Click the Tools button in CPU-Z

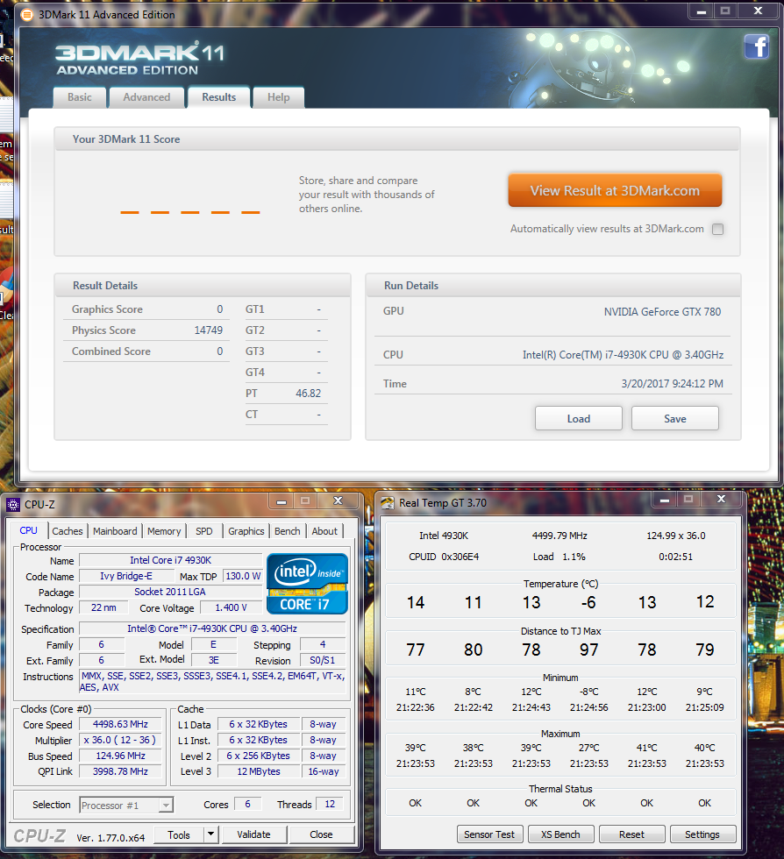(179, 834)
